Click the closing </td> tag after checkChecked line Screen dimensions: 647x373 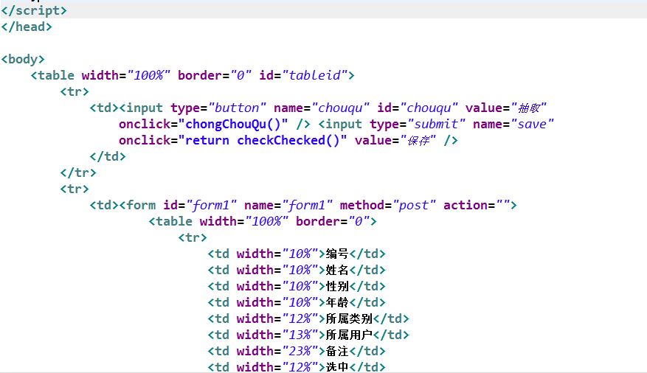[108, 156]
